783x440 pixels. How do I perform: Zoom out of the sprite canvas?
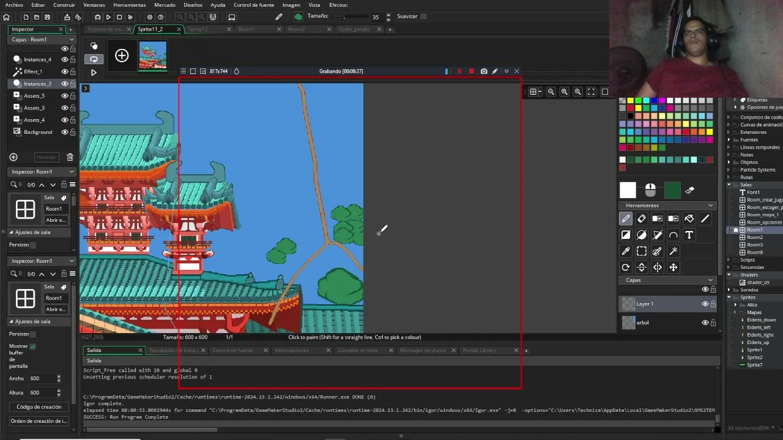point(551,92)
